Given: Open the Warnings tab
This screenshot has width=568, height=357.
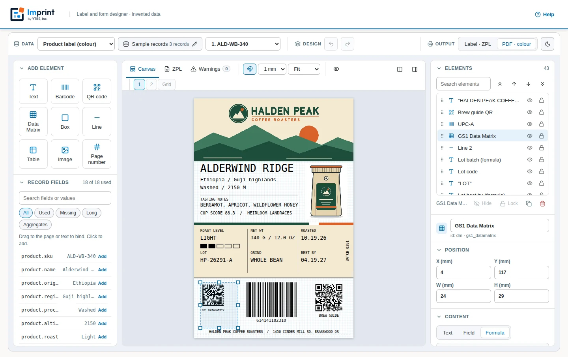Looking at the screenshot, I should pyautogui.click(x=210, y=69).
